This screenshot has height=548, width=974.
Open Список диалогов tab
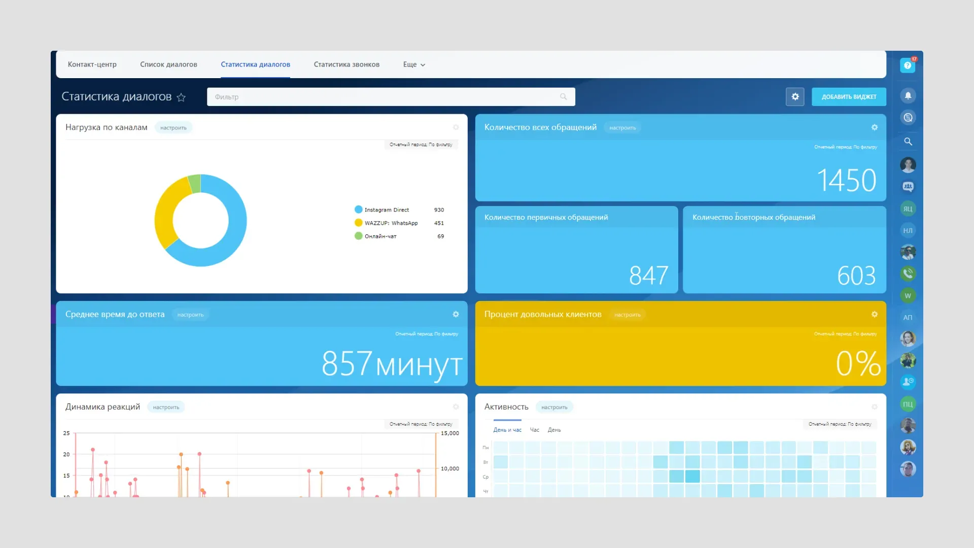[x=168, y=64]
